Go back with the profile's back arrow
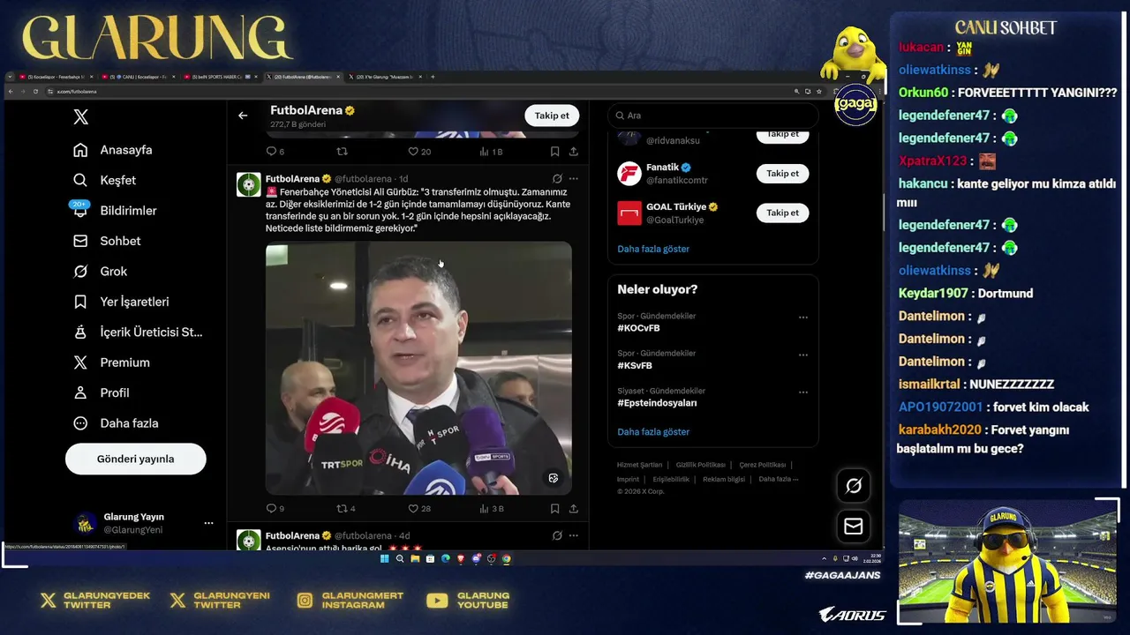This screenshot has height=635, width=1130. tap(243, 116)
